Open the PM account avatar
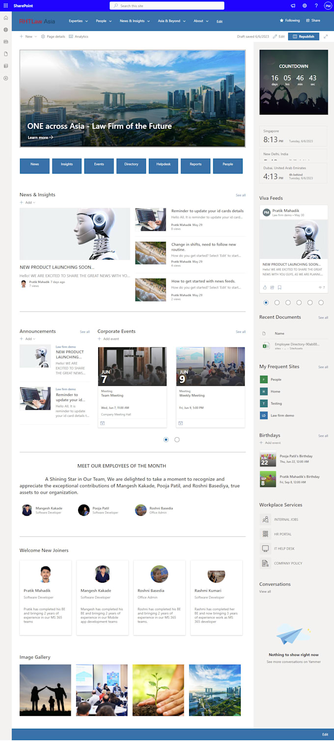The height and width of the screenshot is (742, 334). pyautogui.click(x=328, y=5)
